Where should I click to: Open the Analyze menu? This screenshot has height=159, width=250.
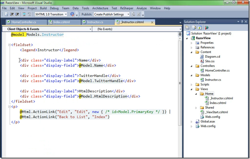142,8
